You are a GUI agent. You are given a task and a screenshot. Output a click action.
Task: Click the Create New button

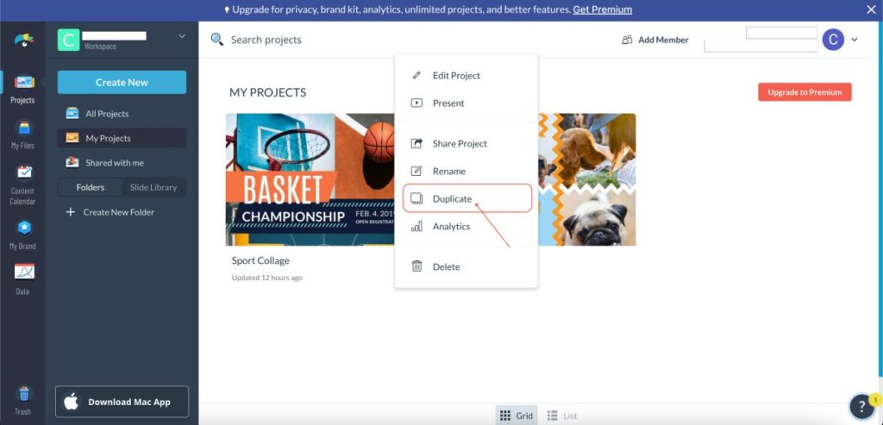pos(122,82)
